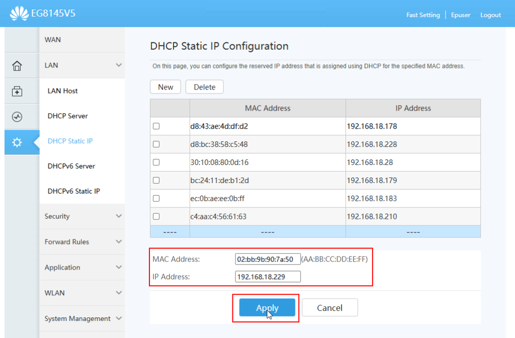515x338 pixels.
Task: Select the system monitoring pulse icon
Action: point(17,117)
